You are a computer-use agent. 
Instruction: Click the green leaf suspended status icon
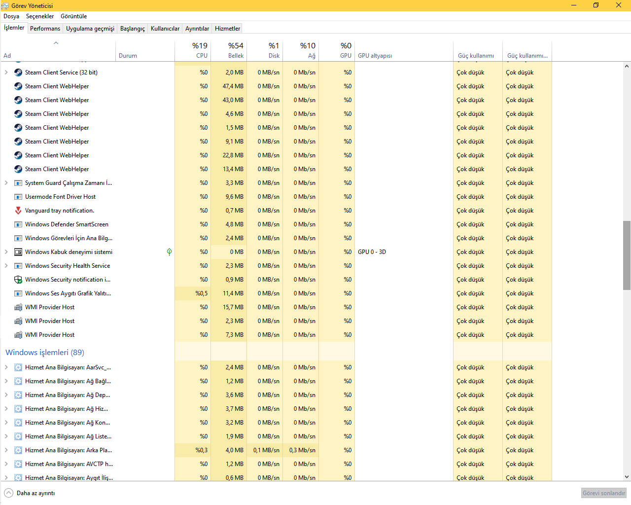(x=169, y=252)
